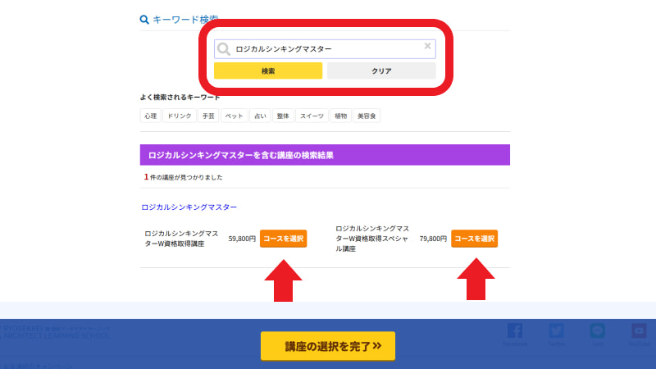Screen dimensions: 656x369
Task: Open the LINE icon in footer
Action: 598,330
